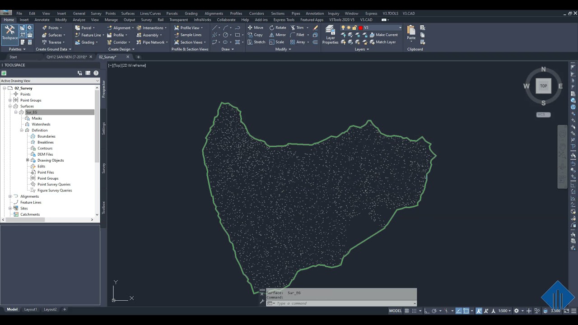Open the customization menu in status bar
578x325 pixels.
pyautogui.click(x=573, y=311)
